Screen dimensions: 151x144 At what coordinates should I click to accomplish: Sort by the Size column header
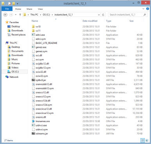131,21
